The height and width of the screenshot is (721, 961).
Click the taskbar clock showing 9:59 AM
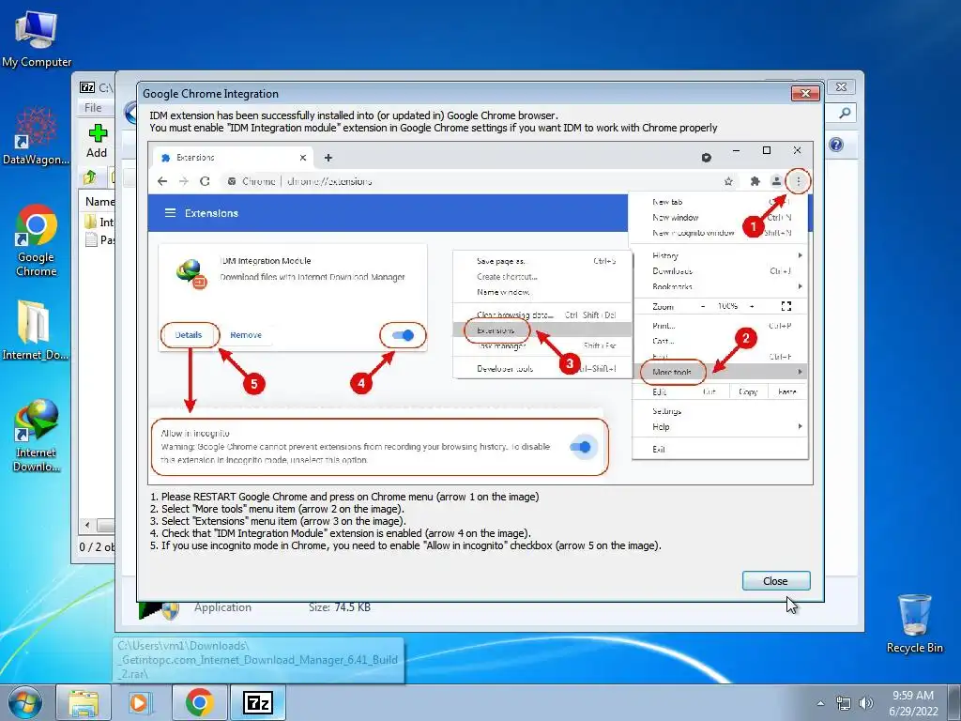(x=913, y=703)
